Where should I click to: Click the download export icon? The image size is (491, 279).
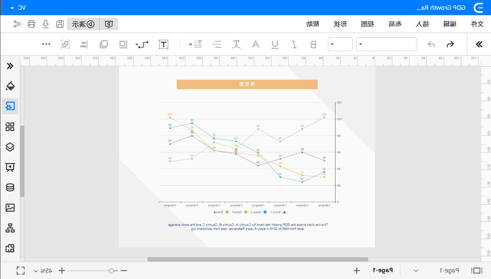tap(45, 24)
